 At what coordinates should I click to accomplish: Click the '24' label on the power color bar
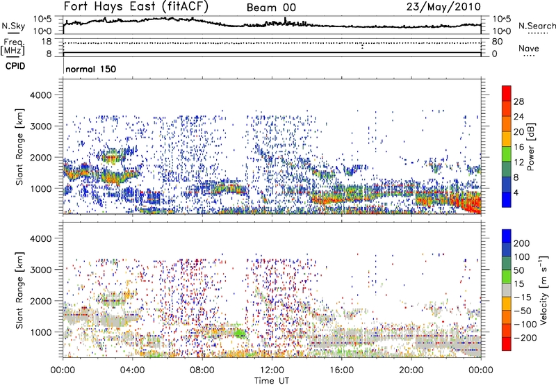(x=518, y=117)
